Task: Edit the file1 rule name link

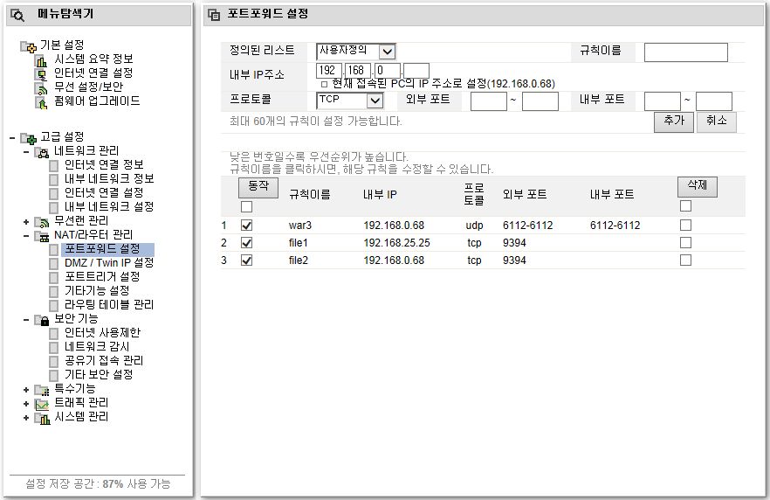Action: pos(298,243)
